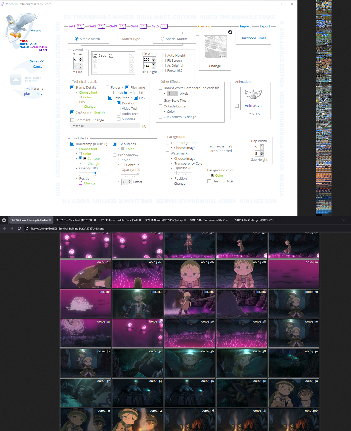
Task: Click the English captions language link
Action: click(x=100, y=112)
